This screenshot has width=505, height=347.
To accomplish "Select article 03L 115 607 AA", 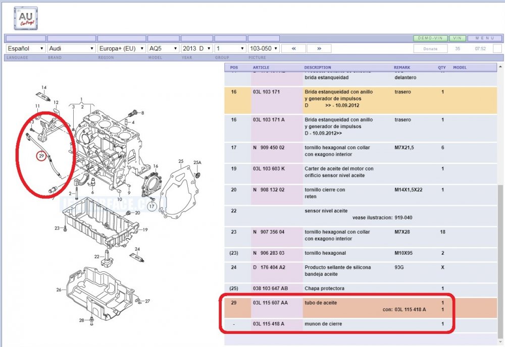I will click(270, 303).
